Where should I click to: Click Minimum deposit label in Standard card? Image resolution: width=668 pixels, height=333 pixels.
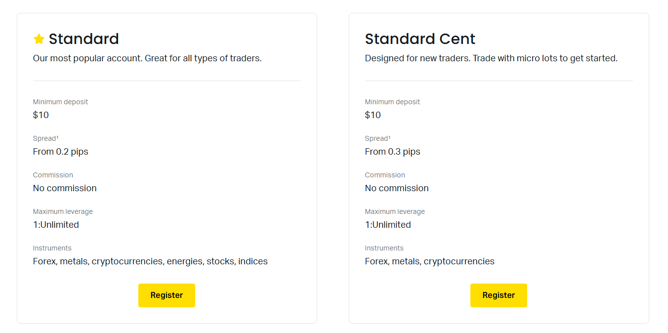click(61, 102)
